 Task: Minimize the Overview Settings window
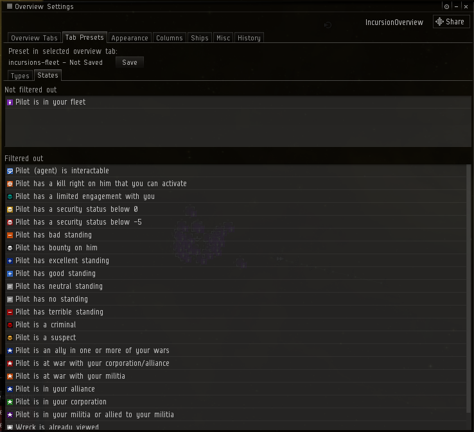[x=456, y=6]
